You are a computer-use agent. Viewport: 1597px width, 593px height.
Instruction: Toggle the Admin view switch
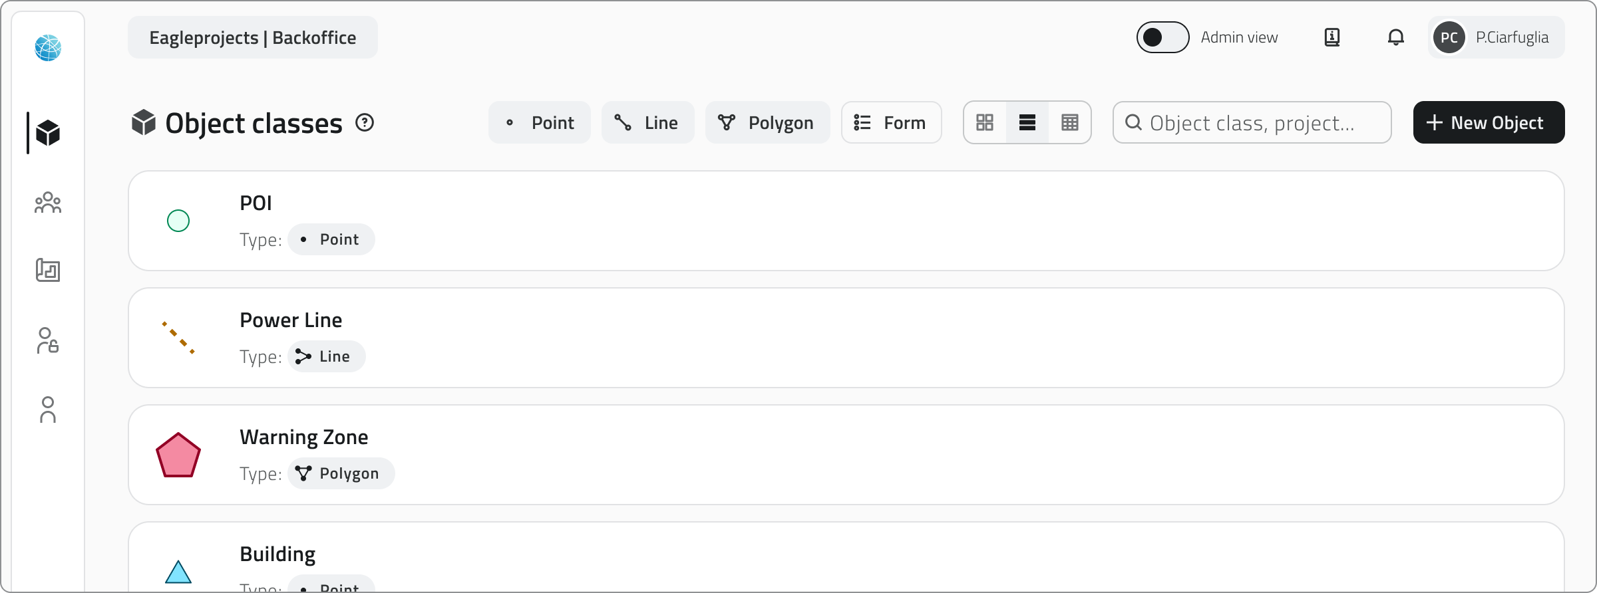1162,37
